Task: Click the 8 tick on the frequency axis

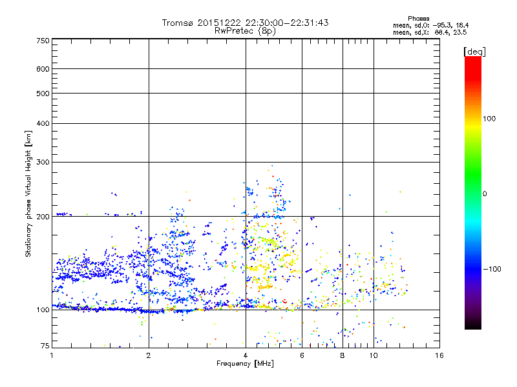Action: pyautogui.click(x=343, y=355)
